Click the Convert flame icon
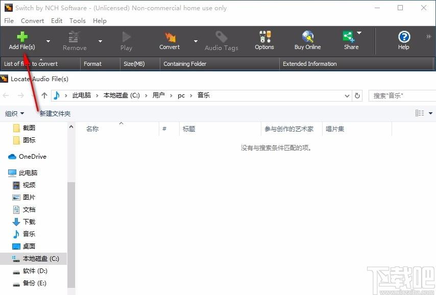Image resolution: width=436 pixels, height=295 pixels. (169, 37)
